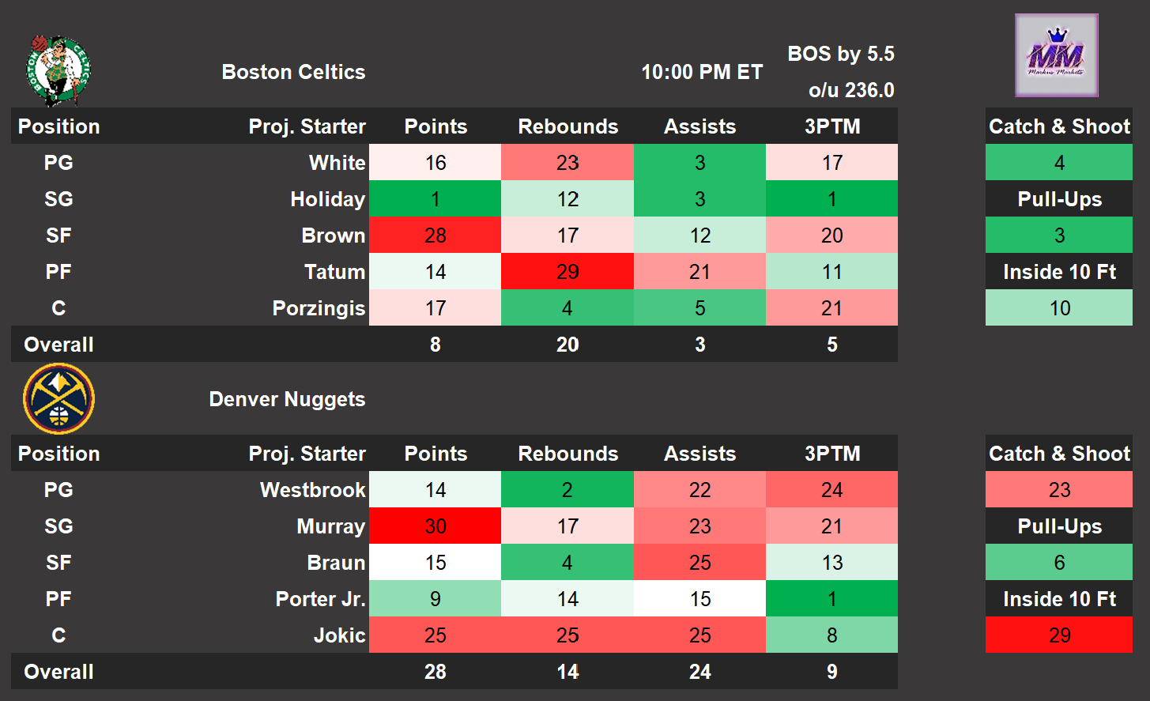Image resolution: width=1150 pixels, height=701 pixels.
Task: Click the Denver Nuggets team name
Action: (287, 399)
